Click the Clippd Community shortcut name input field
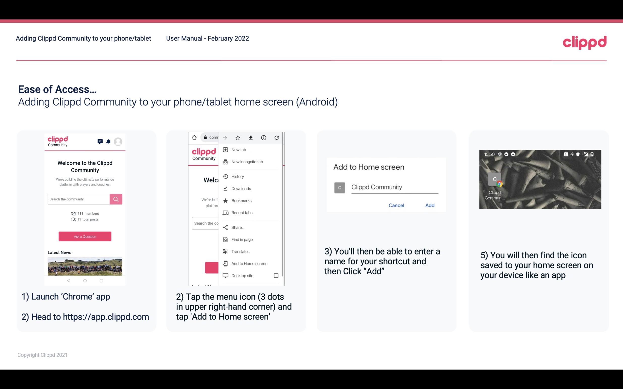Viewport: 623px width, 389px height. [x=394, y=186]
